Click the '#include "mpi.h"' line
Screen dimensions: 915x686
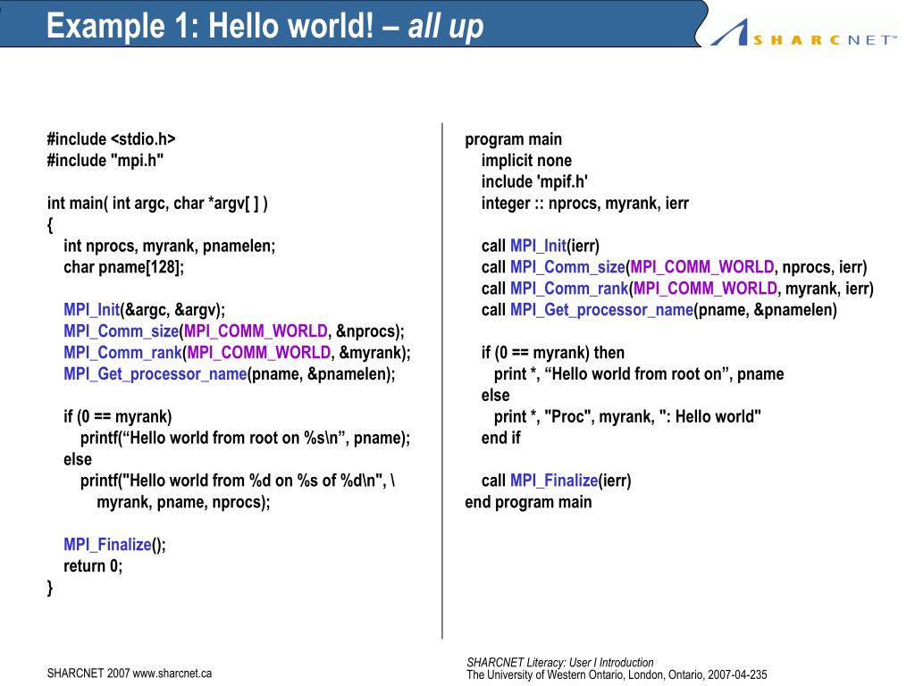click(x=105, y=160)
